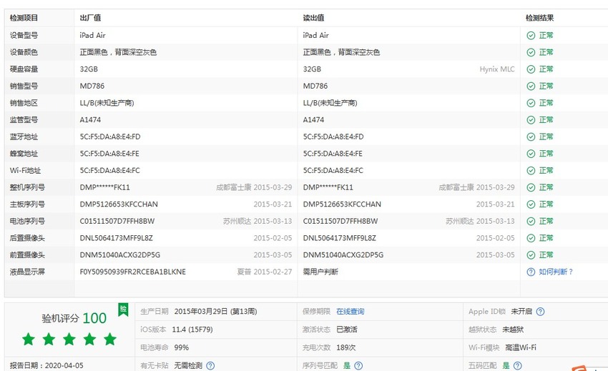Click battery life value 99%
The width and height of the screenshot is (608, 371).
(x=182, y=347)
